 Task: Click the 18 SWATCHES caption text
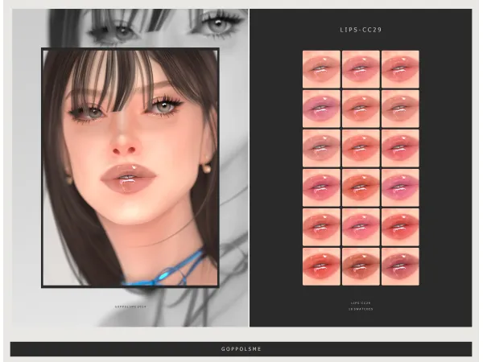tap(361, 309)
